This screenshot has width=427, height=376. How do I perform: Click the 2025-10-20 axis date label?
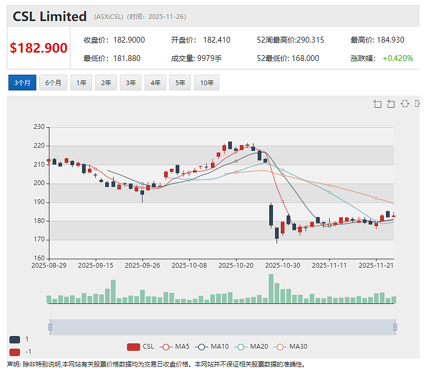point(236,266)
